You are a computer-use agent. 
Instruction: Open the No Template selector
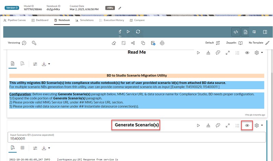259,43
